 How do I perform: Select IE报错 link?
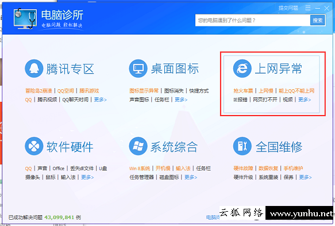[240, 100]
